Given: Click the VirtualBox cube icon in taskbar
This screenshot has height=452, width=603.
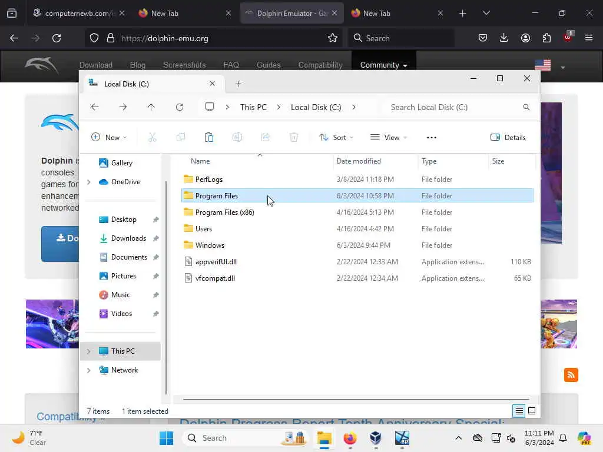Looking at the screenshot, I should (x=375, y=438).
